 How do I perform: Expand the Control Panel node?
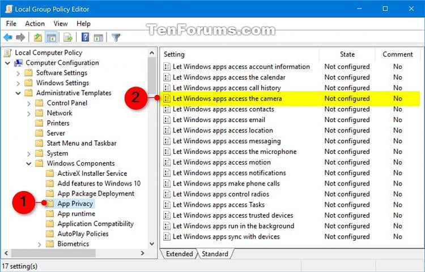[29, 103]
